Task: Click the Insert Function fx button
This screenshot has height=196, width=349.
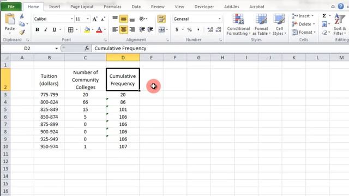Action: (x=87, y=48)
